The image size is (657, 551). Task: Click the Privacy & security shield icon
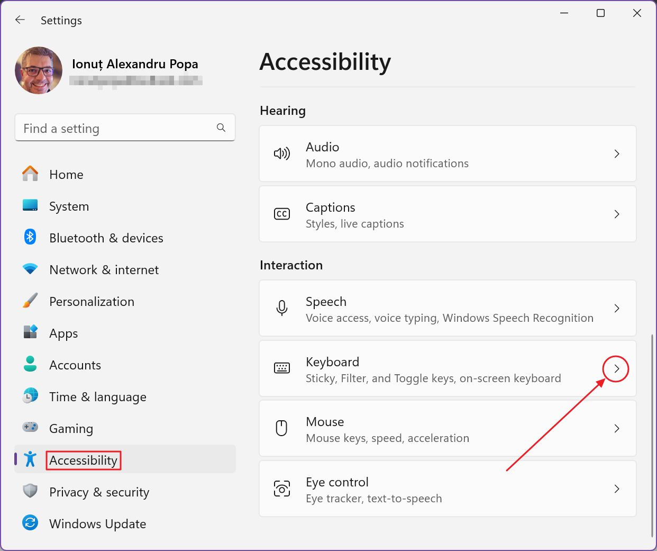[x=30, y=491]
